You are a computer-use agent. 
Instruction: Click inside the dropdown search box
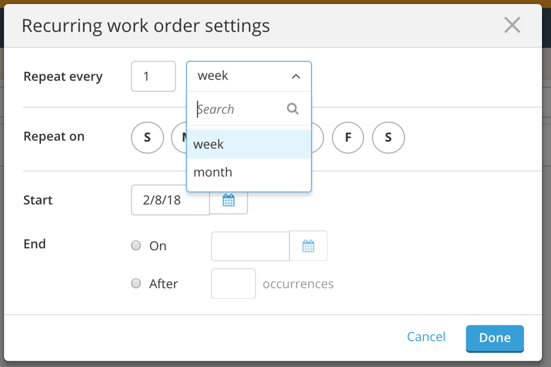click(240, 108)
